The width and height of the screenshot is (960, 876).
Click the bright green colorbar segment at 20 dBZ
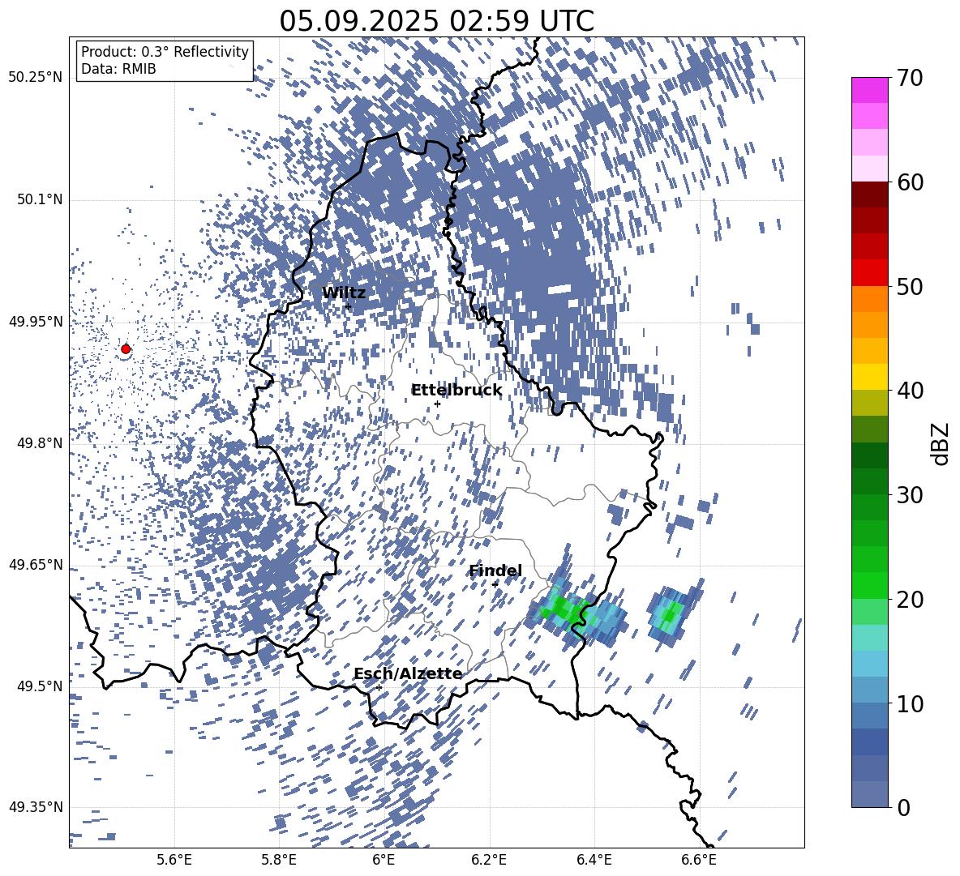click(870, 586)
